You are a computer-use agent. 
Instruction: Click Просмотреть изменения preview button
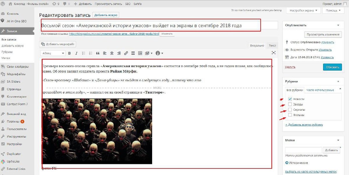click(323, 34)
